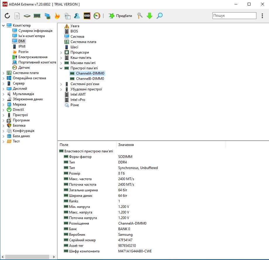Expand the Операційна система node

[3, 78]
